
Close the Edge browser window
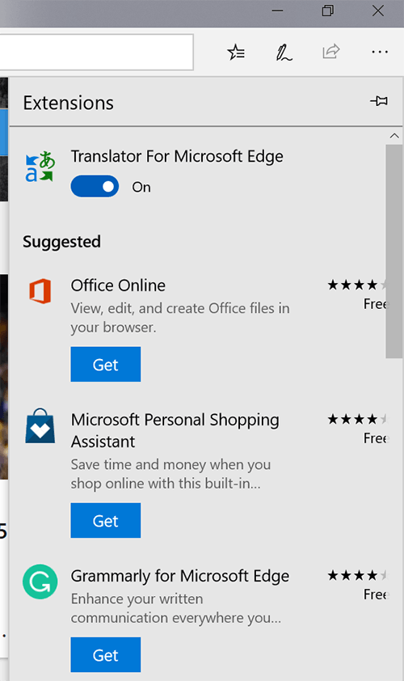tap(378, 11)
